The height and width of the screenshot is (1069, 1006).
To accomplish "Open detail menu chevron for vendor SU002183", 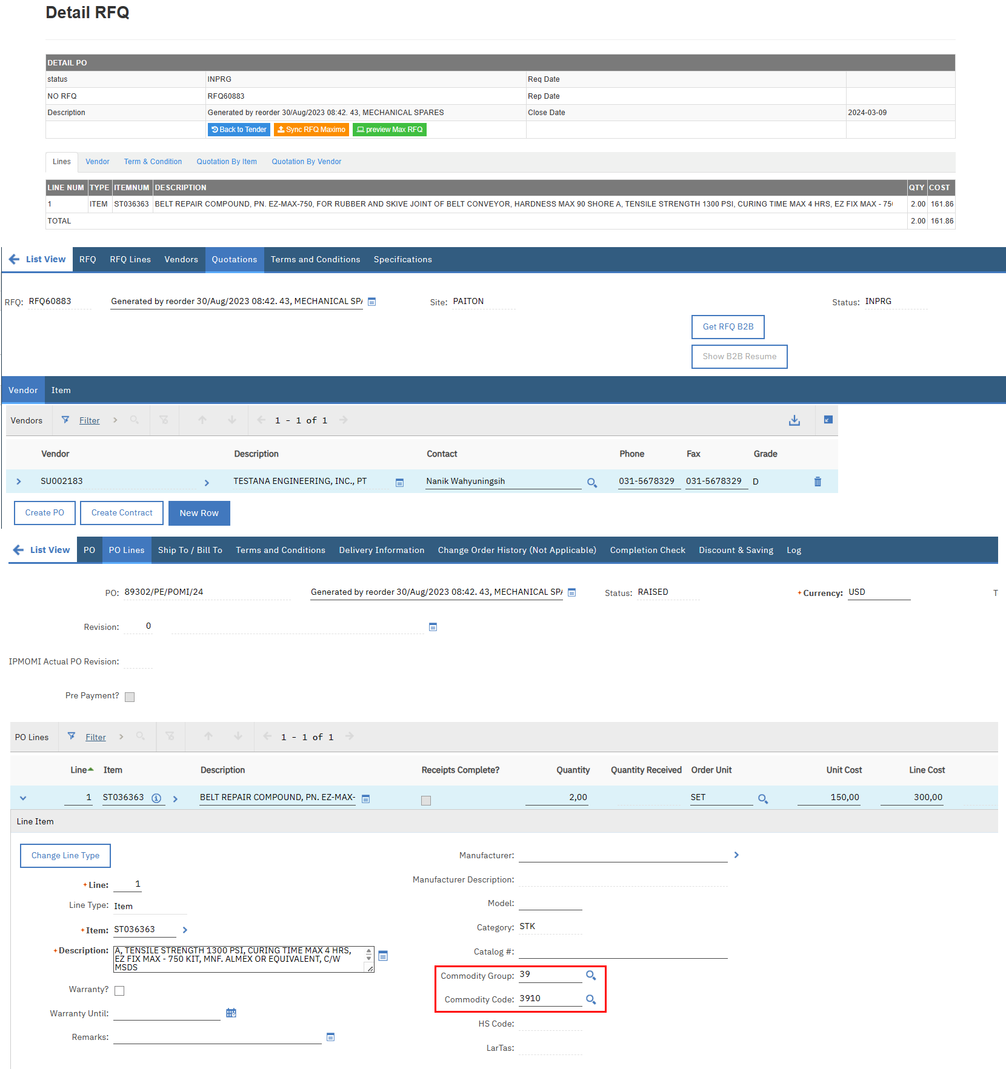I will pyautogui.click(x=207, y=483).
